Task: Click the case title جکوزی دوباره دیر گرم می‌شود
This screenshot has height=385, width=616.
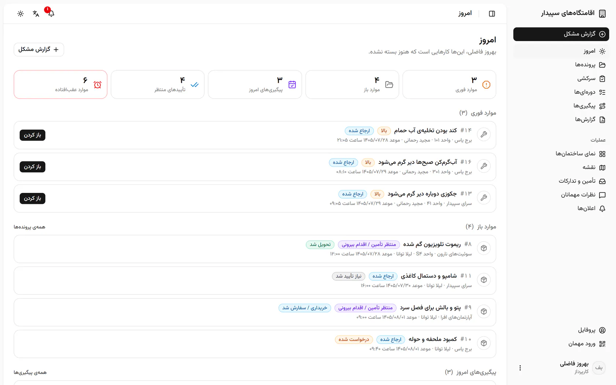Action: click(x=422, y=194)
